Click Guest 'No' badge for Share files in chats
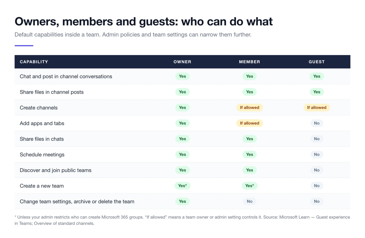This screenshot has height=238, width=365. pyautogui.click(x=317, y=139)
